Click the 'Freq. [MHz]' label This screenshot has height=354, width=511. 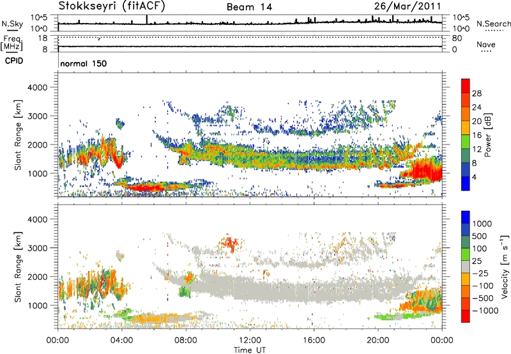coord(11,43)
